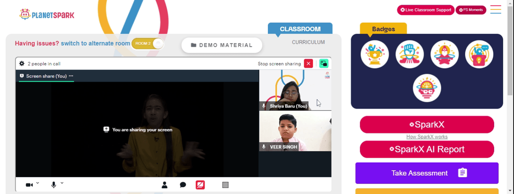Select the Badges tab
The image size is (514, 194).
(x=383, y=29)
